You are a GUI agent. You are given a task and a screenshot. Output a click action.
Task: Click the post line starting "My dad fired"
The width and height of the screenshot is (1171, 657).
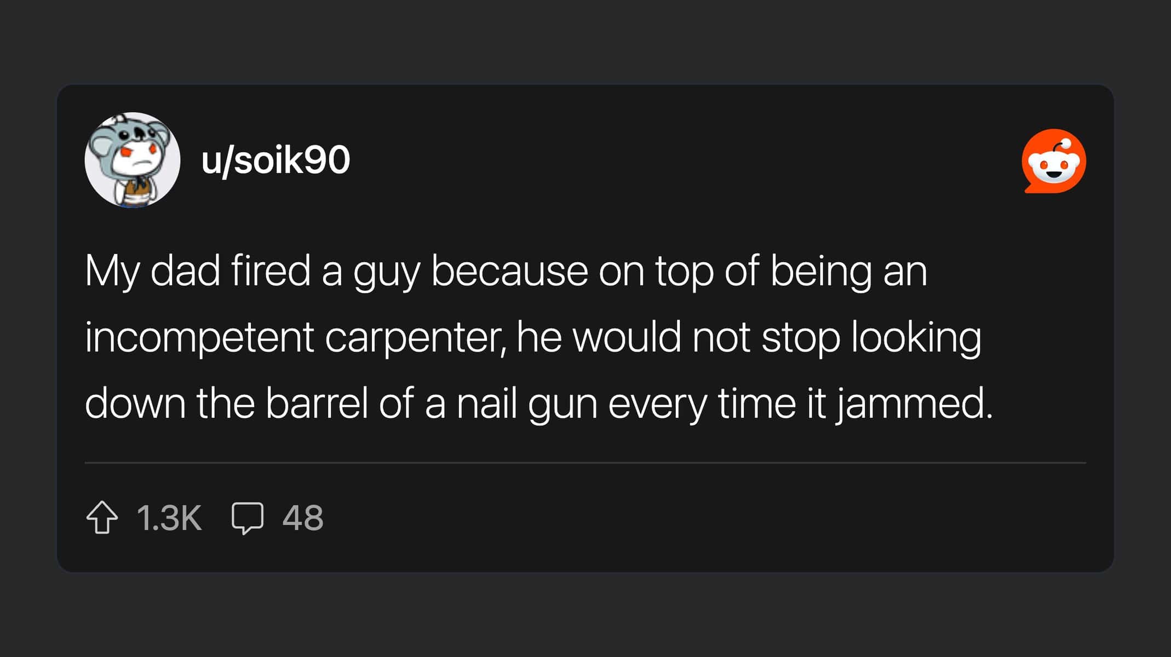[x=506, y=270]
